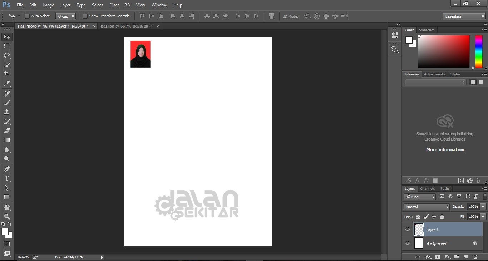Select the Layer 1 thumbnail
The image size is (488, 261).
click(x=418, y=229)
